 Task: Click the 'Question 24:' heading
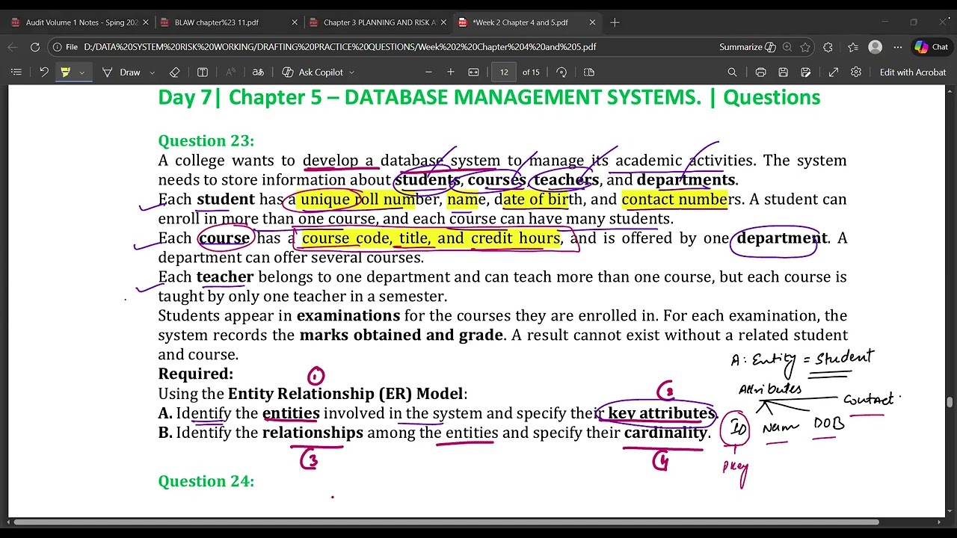206,481
